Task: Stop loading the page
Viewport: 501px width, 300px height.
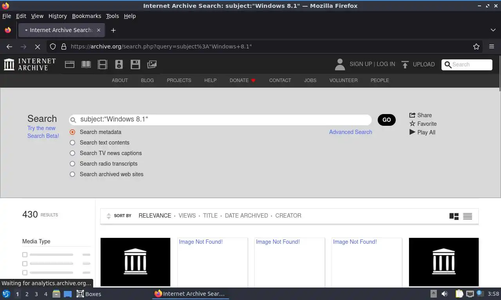Action: pyautogui.click(x=38, y=46)
